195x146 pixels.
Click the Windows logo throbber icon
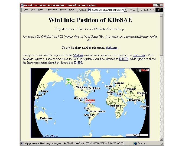(x=159, y=10)
